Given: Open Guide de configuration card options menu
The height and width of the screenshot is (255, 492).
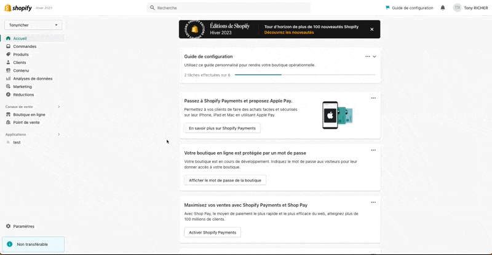Looking at the screenshot, I should pos(367,56).
